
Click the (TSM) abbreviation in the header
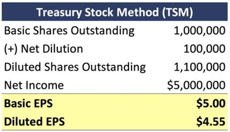(176, 12)
